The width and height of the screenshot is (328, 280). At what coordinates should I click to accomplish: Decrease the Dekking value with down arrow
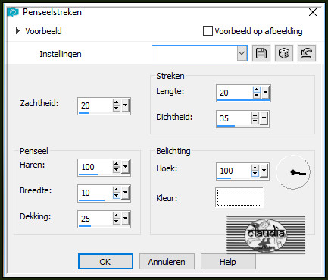pyautogui.click(x=116, y=221)
